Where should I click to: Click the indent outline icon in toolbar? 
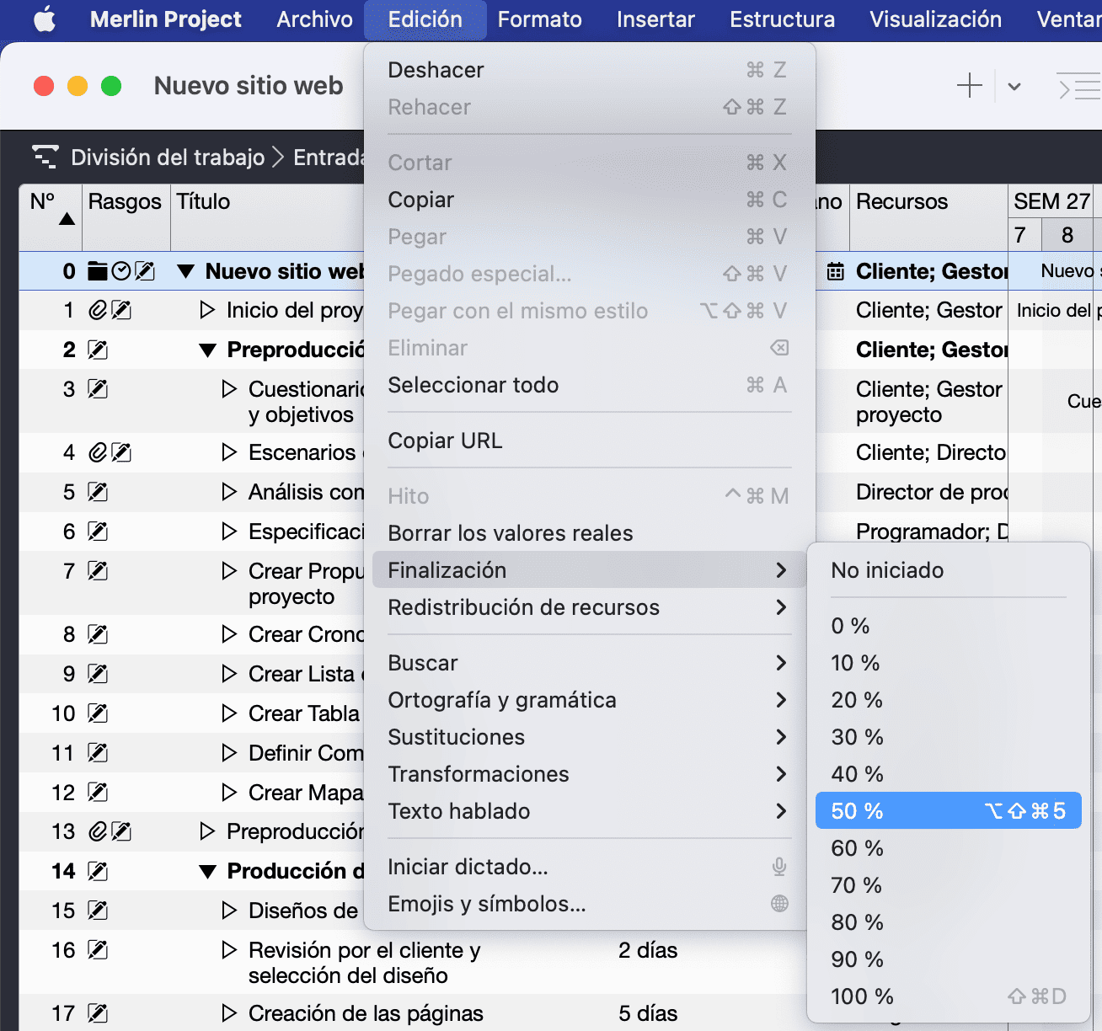click(x=1079, y=86)
